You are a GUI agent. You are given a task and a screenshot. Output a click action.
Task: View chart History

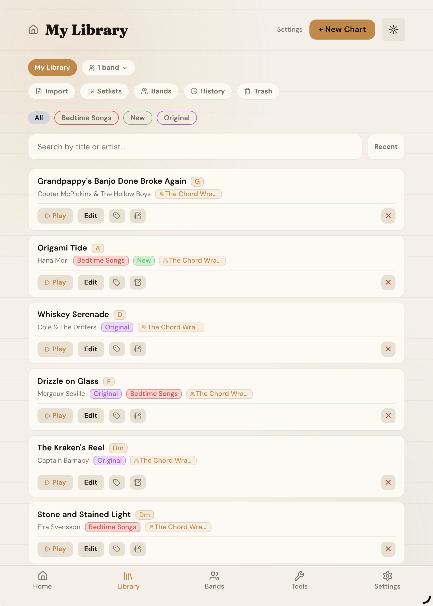(x=208, y=91)
